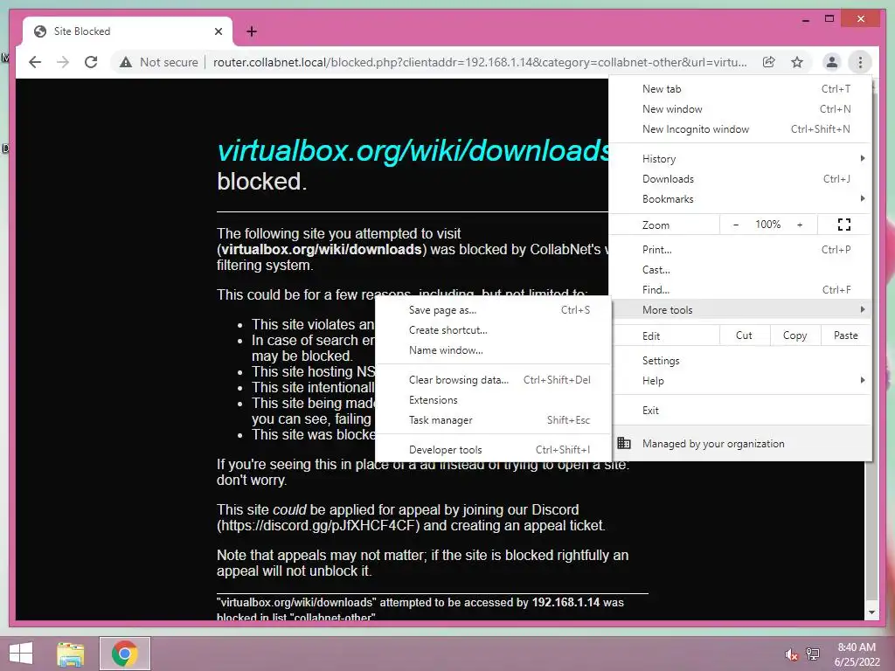Click the muted volume tray icon
Viewport: 895px width, 671px height.
tap(791, 654)
